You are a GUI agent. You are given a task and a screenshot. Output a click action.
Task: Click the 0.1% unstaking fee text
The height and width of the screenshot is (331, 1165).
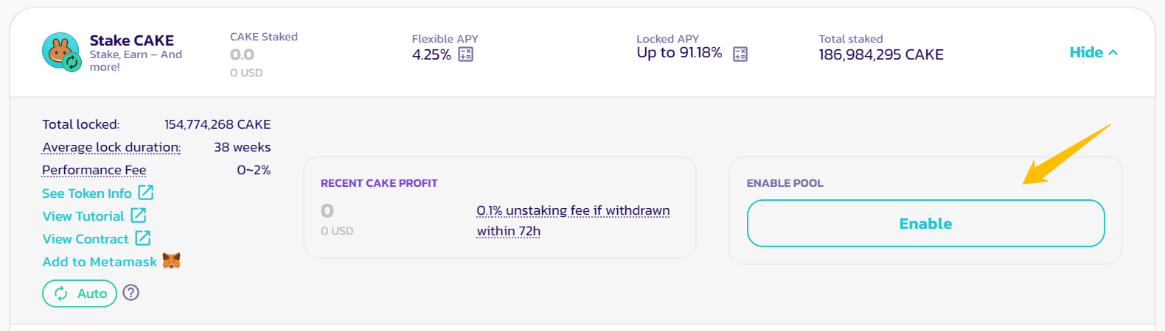(x=573, y=221)
